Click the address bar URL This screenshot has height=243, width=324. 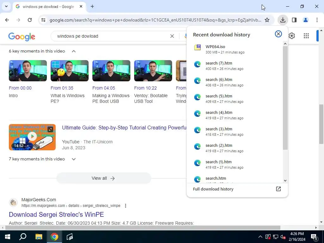pos(155,20)
